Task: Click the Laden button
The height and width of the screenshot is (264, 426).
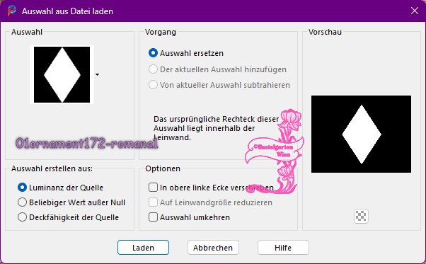Action: (143, 248)
